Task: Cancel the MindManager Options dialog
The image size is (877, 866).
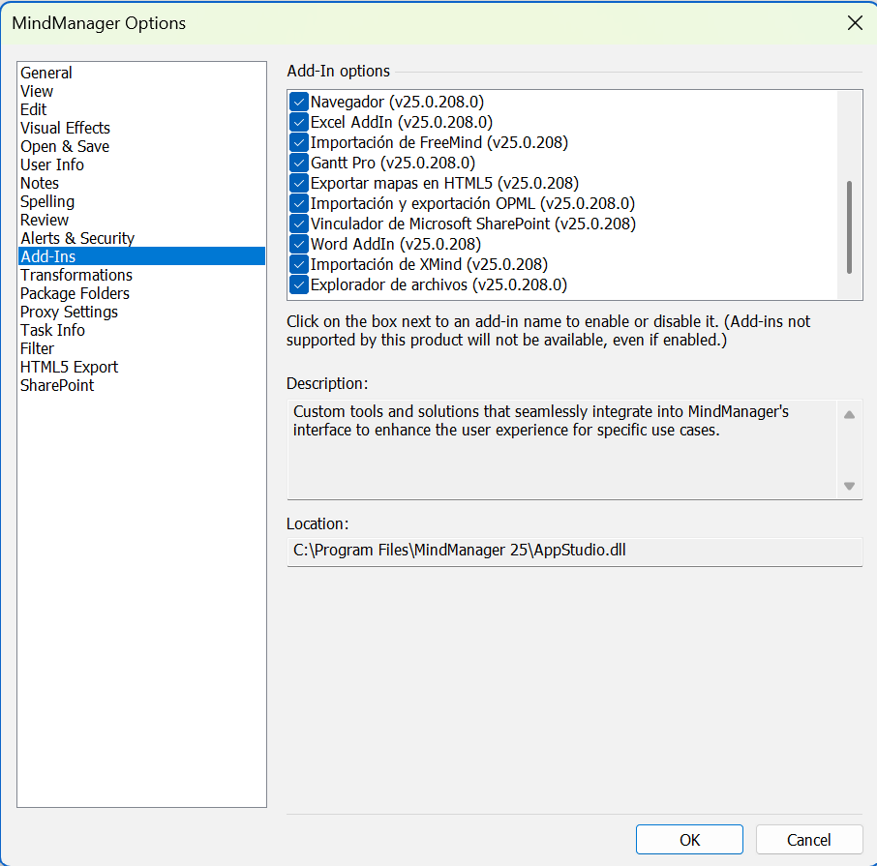Action: point(808,839)
